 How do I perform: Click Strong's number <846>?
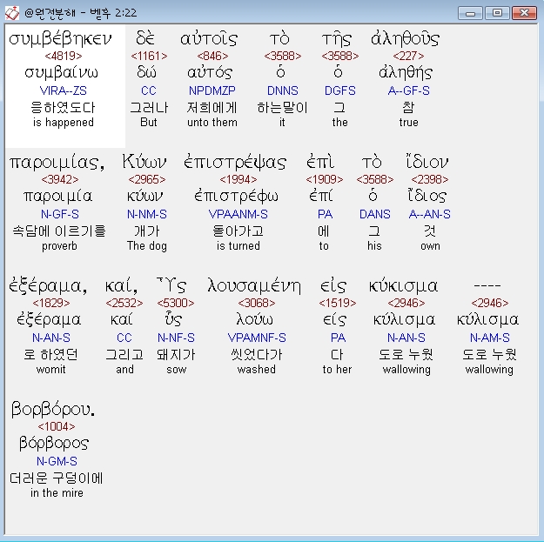click(x=212, y=56)
